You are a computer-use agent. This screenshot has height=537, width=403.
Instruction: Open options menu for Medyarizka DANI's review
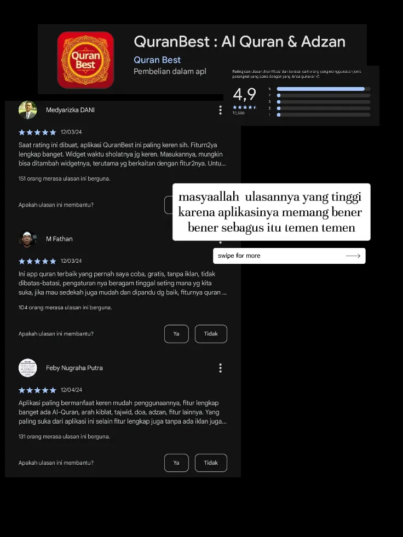(220, 110)
